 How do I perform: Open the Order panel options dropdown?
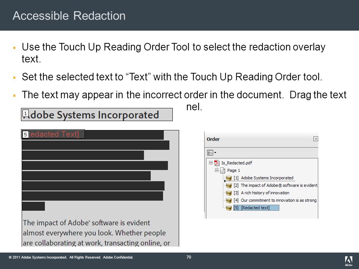point(212,152)
